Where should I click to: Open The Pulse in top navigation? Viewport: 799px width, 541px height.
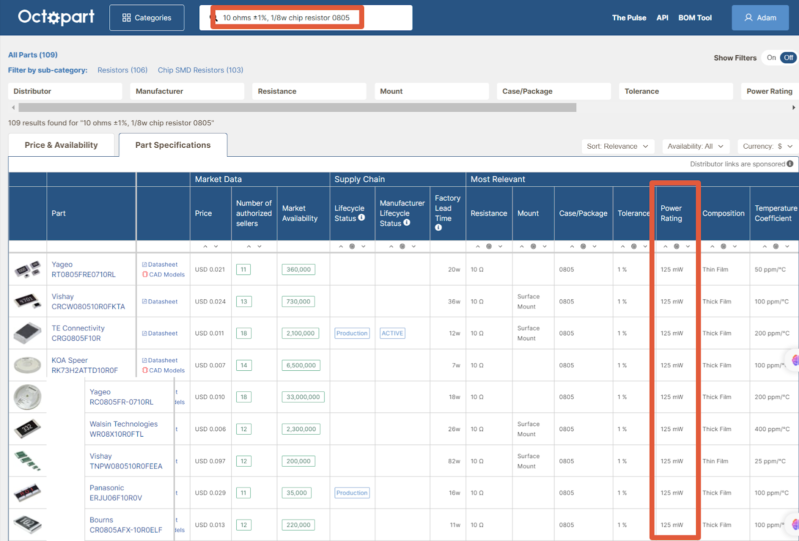(x=629, y=18)
